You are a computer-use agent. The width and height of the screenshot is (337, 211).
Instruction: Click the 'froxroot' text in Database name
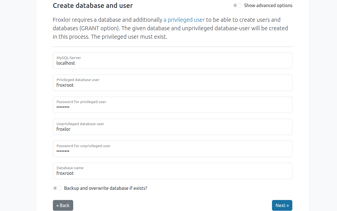[65, 173]
